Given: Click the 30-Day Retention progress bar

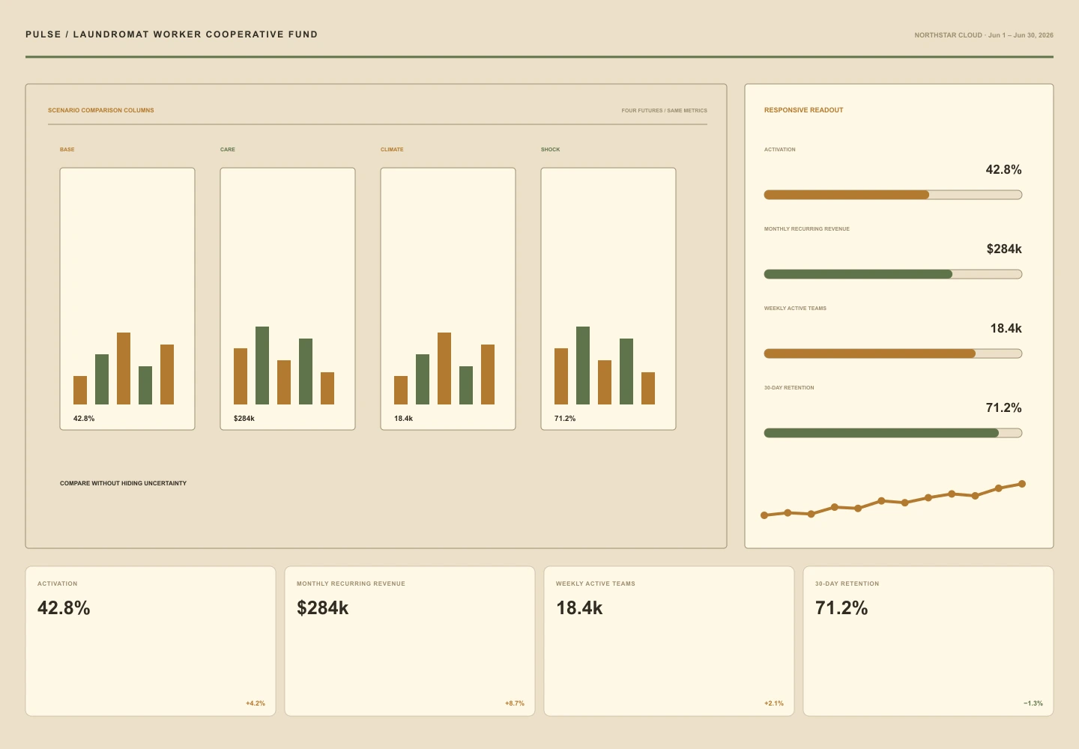Looking at the screenshot, I should (892, 433).
